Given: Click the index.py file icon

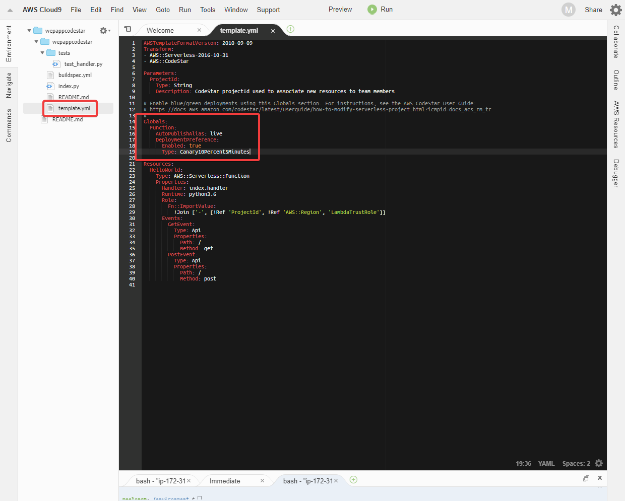Looking at the screenshot, I should (x=50, y=86).
